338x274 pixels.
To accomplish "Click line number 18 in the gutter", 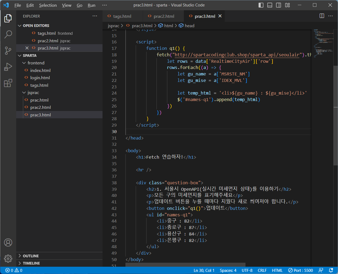I will [x=114, y=55].
